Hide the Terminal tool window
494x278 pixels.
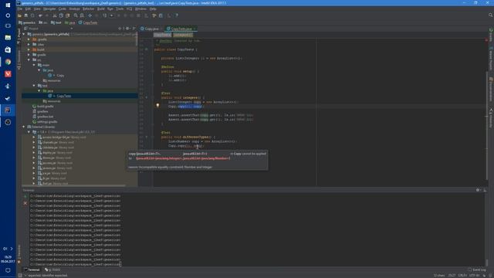coord(485,190)
